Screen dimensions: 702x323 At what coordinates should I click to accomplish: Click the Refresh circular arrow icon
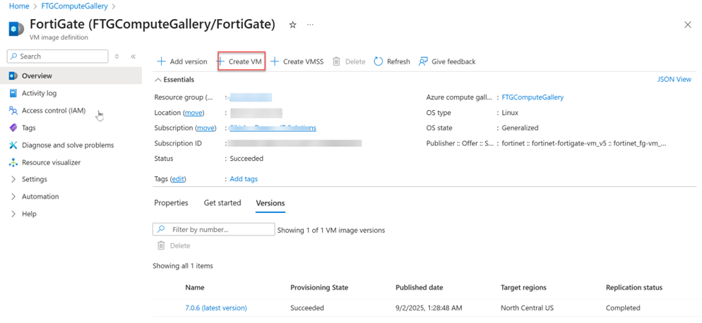point(379,61)
